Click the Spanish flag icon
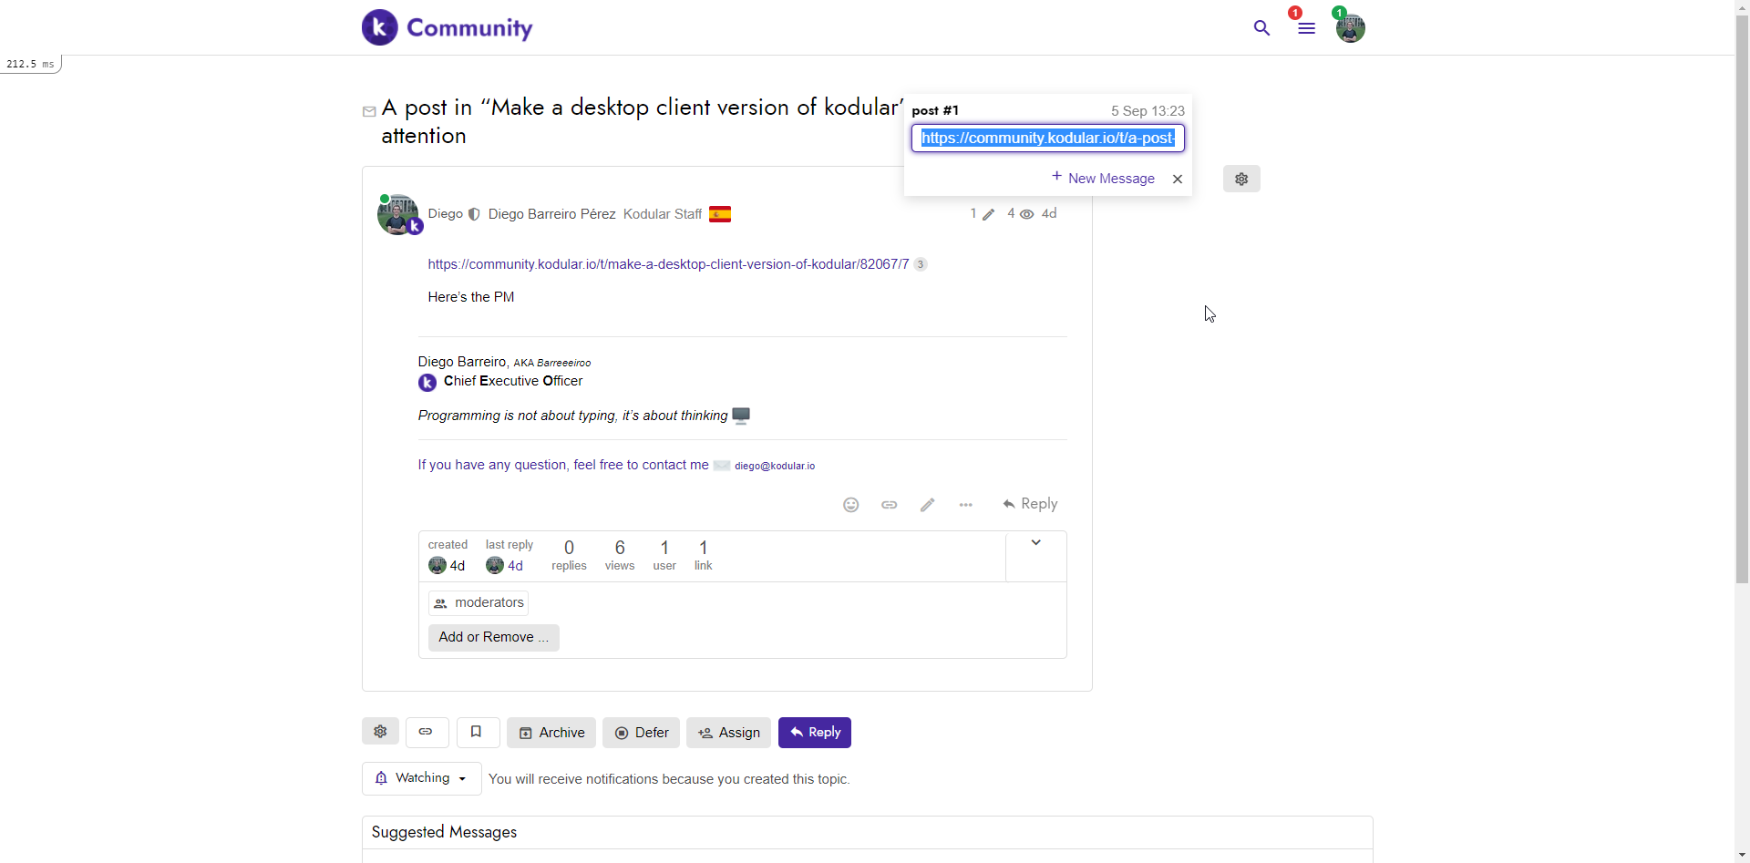1750x863 pixels. [720, 214]
